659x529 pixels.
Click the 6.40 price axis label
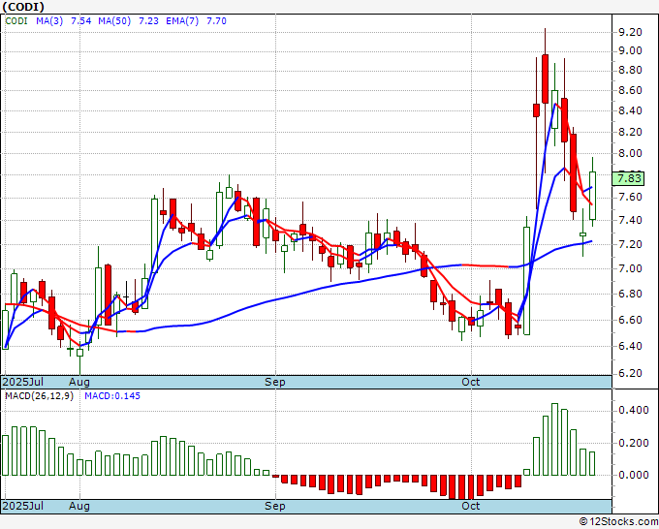[630, 346]
